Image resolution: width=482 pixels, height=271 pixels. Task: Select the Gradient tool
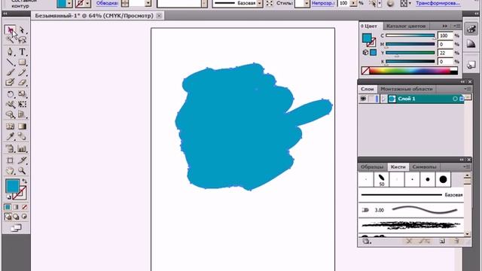[x=22, y=126]
